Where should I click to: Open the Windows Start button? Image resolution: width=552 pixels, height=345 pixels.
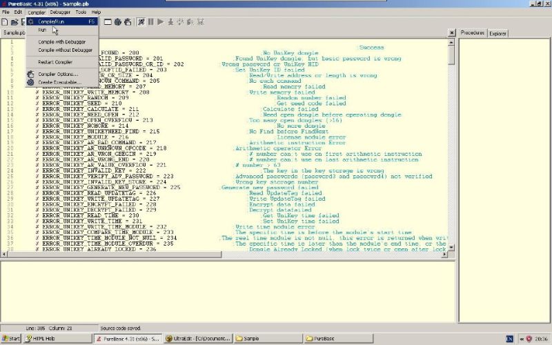(x=10, y=339)
